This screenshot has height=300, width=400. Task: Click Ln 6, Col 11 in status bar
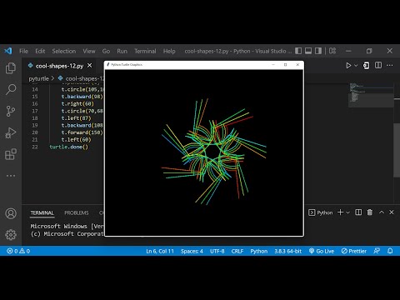pos(160,251)
